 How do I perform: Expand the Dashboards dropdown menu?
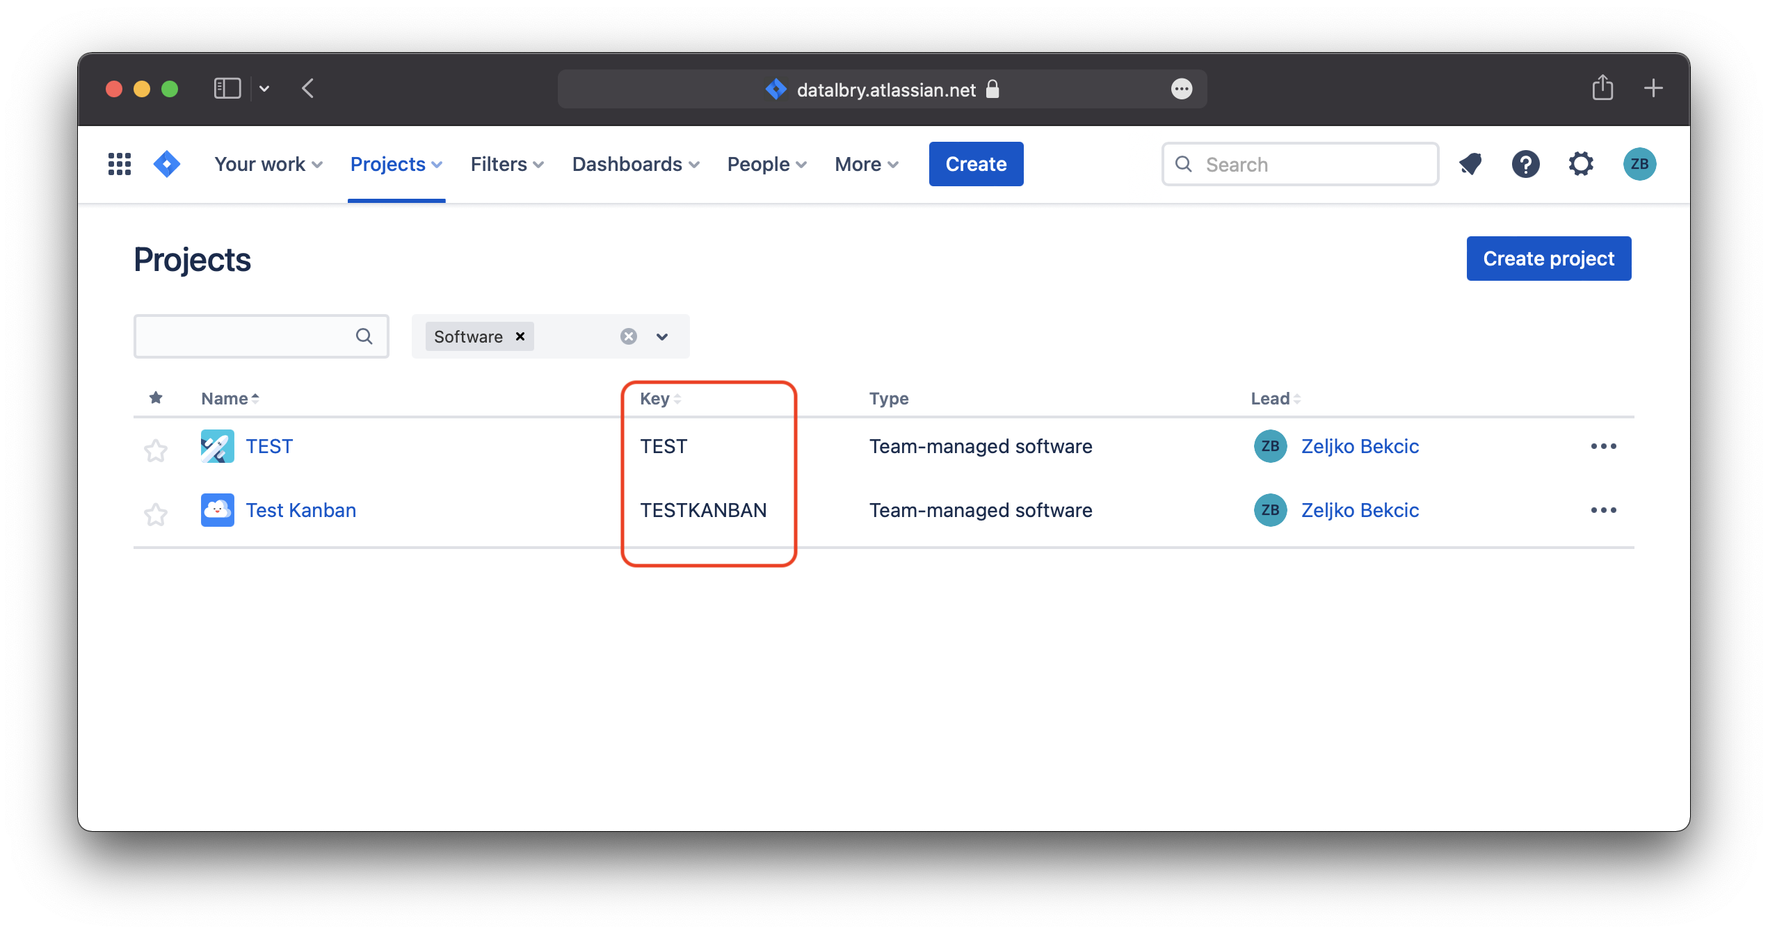click(x=635, y=164)
